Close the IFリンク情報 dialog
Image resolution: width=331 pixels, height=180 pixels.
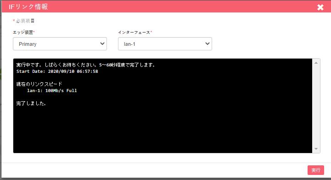tap(320, 7)
